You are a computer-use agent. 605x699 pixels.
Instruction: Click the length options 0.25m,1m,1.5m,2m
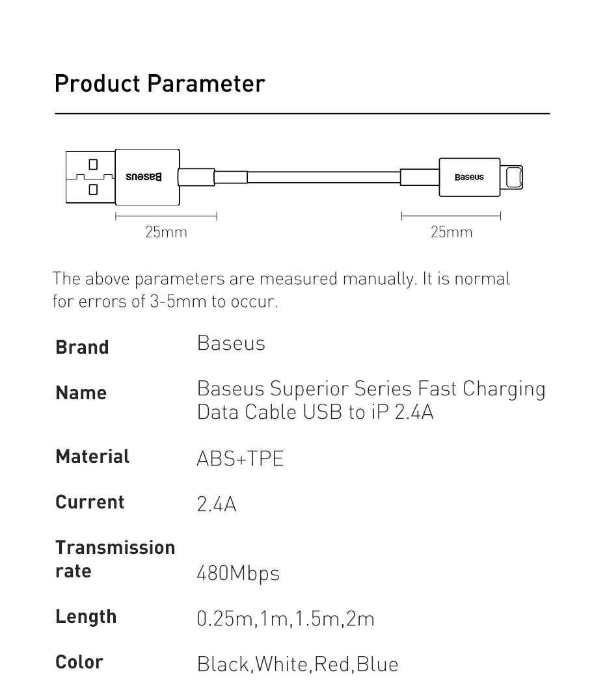coord(286,619)
